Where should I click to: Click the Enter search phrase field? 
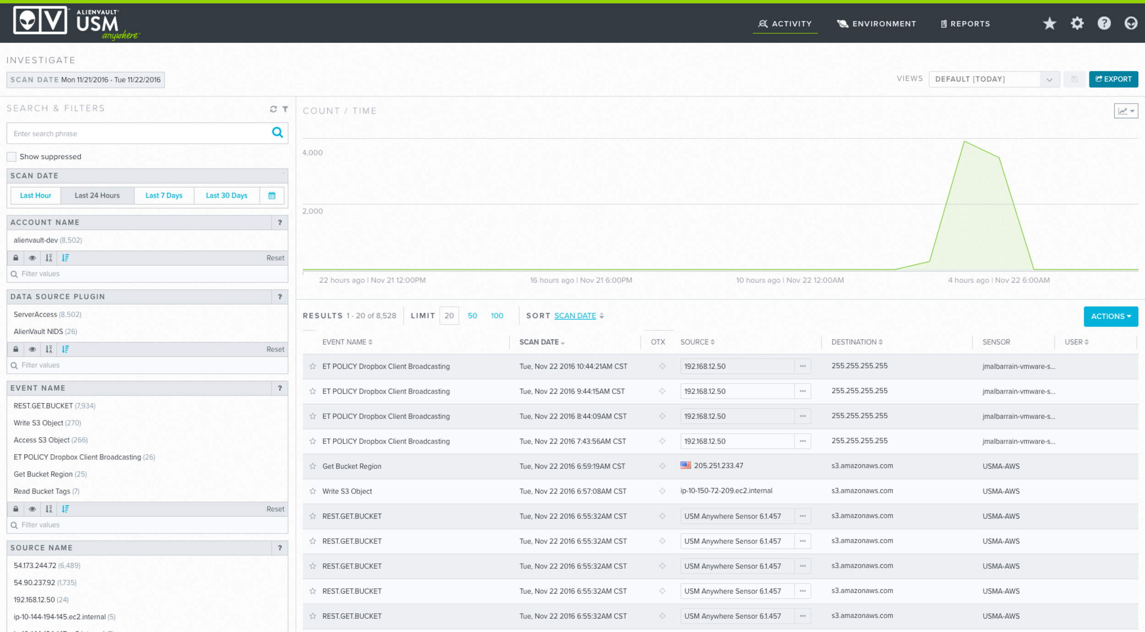[x=137, y=133]
